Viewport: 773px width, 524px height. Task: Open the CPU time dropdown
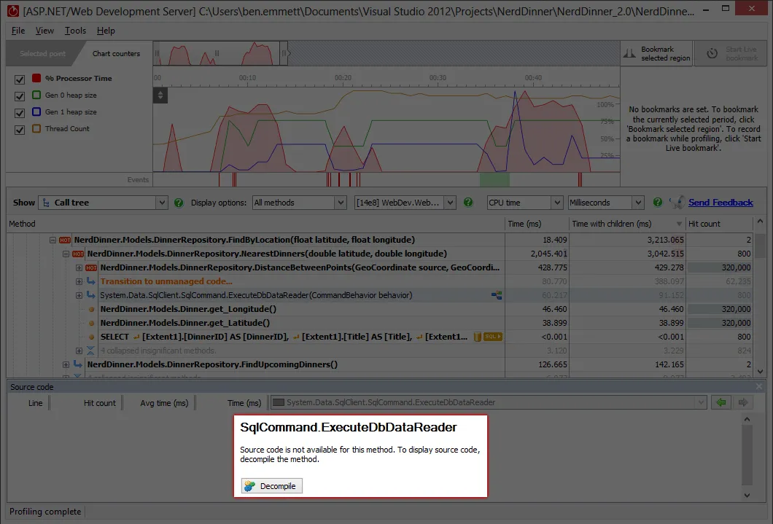[556, 203]
